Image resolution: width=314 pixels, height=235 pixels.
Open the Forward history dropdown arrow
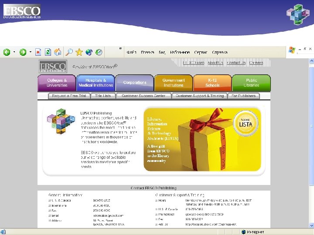pos(30,52)
